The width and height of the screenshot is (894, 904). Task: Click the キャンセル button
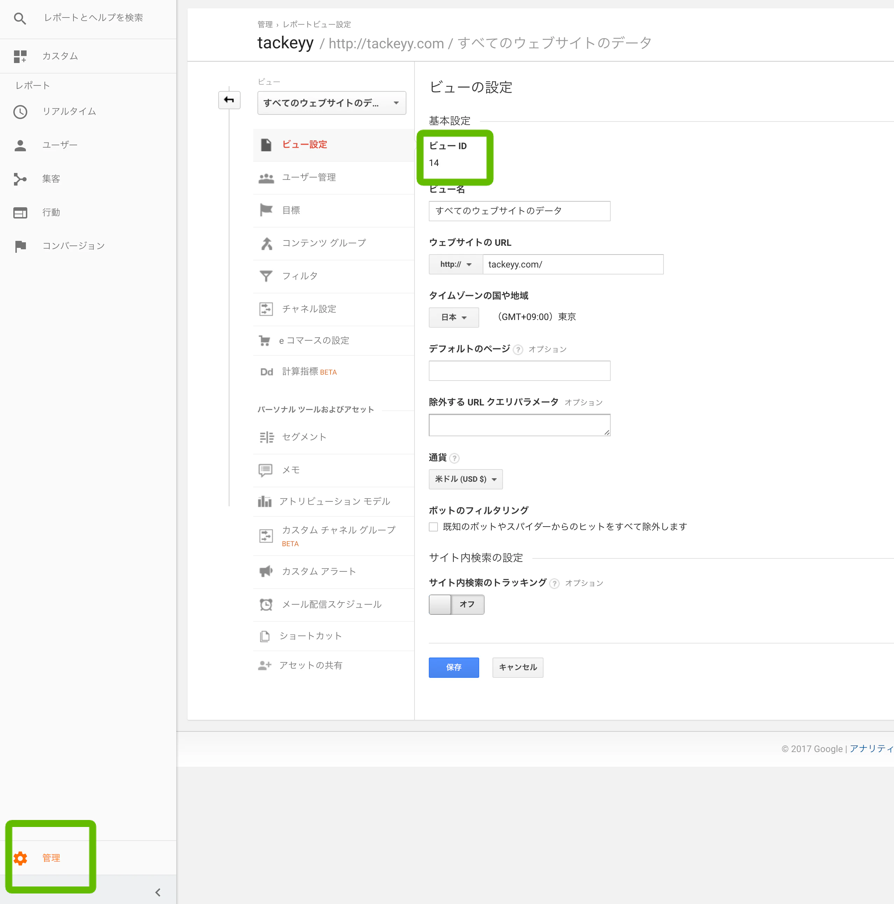[518, 667]
